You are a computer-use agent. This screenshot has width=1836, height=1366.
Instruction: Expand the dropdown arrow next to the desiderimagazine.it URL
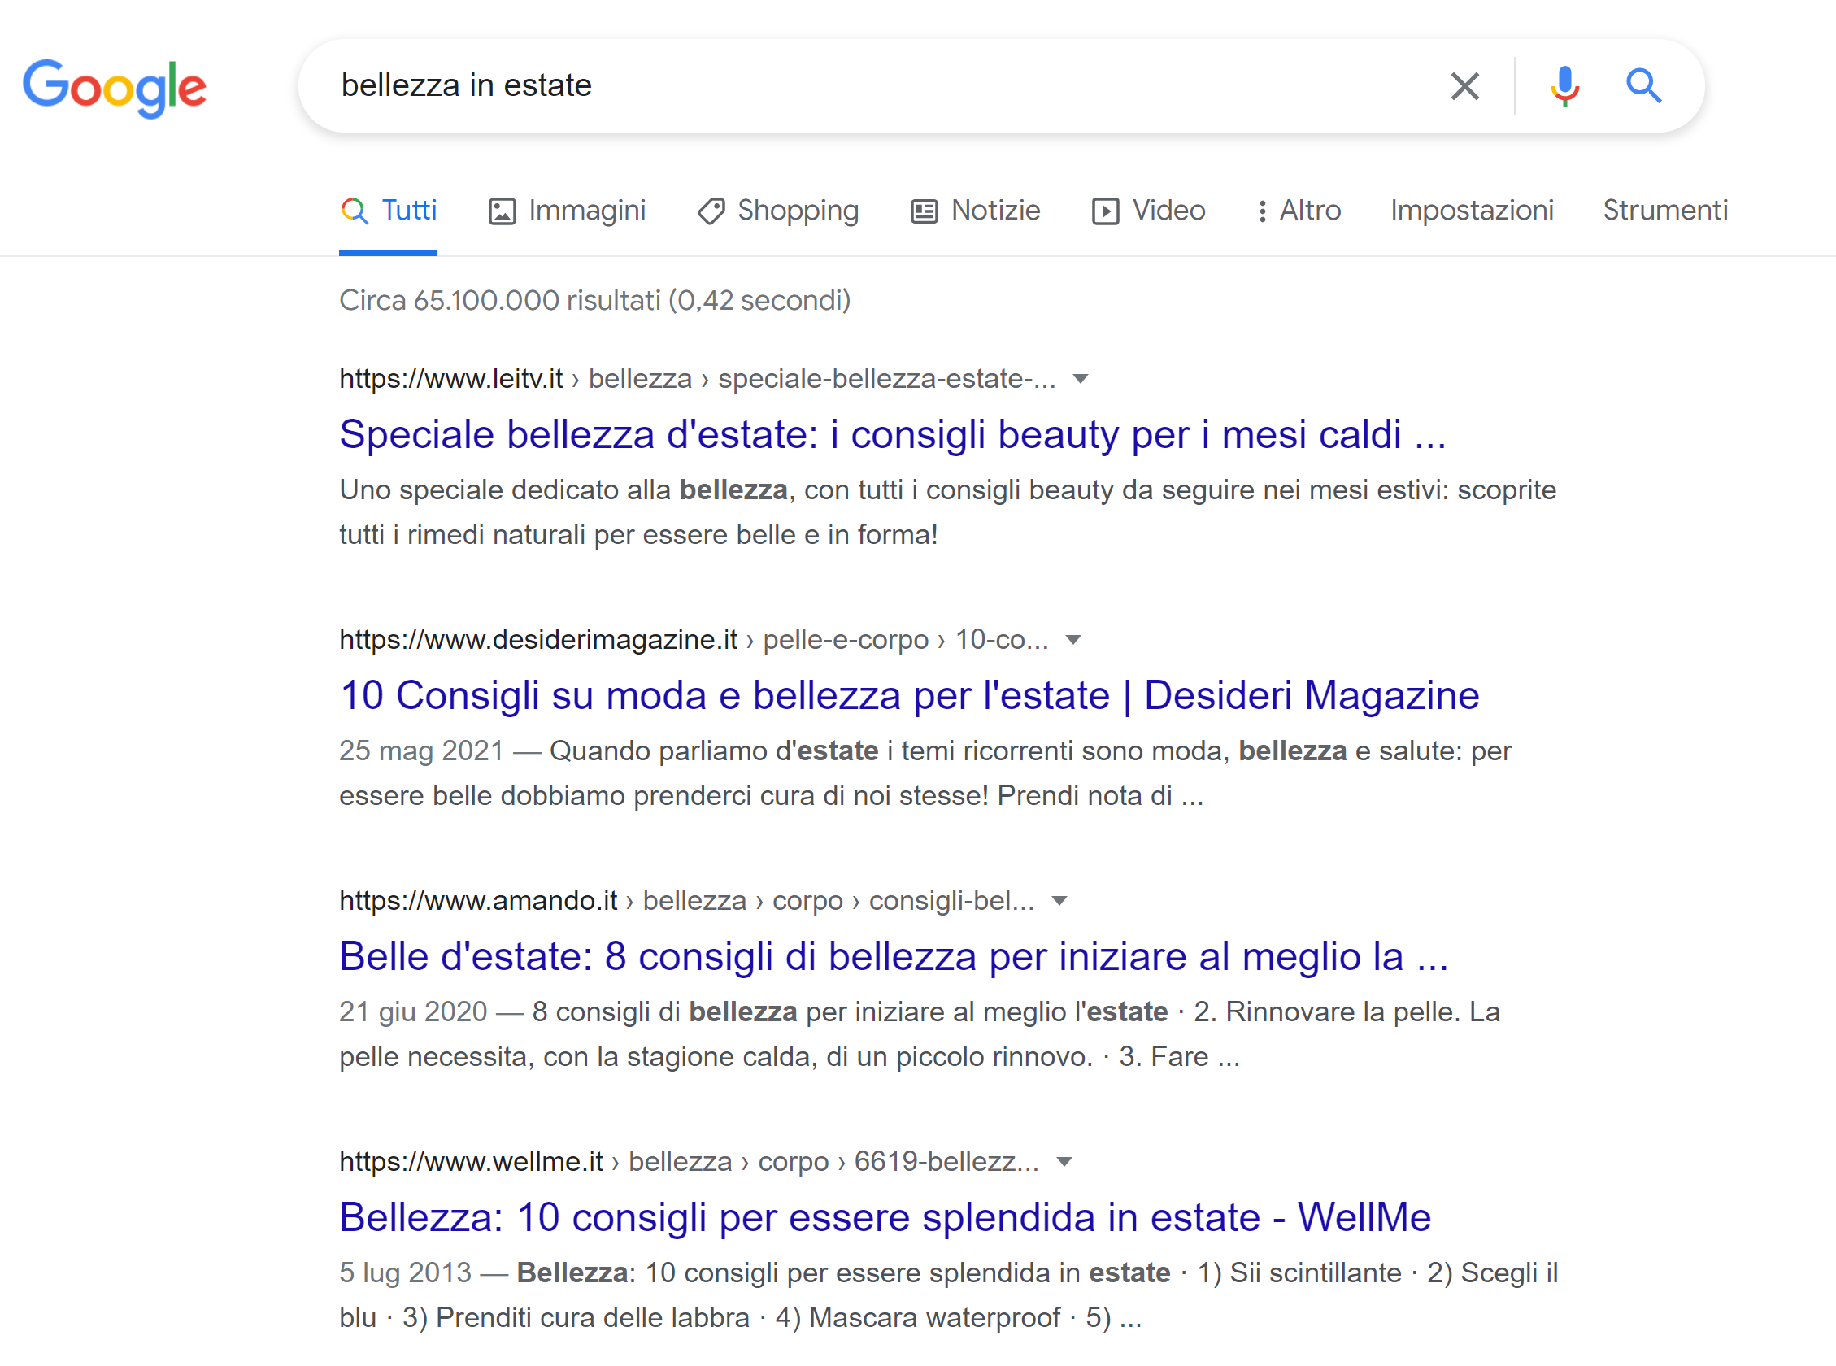pyautogui.click(x=1073, y=640)
